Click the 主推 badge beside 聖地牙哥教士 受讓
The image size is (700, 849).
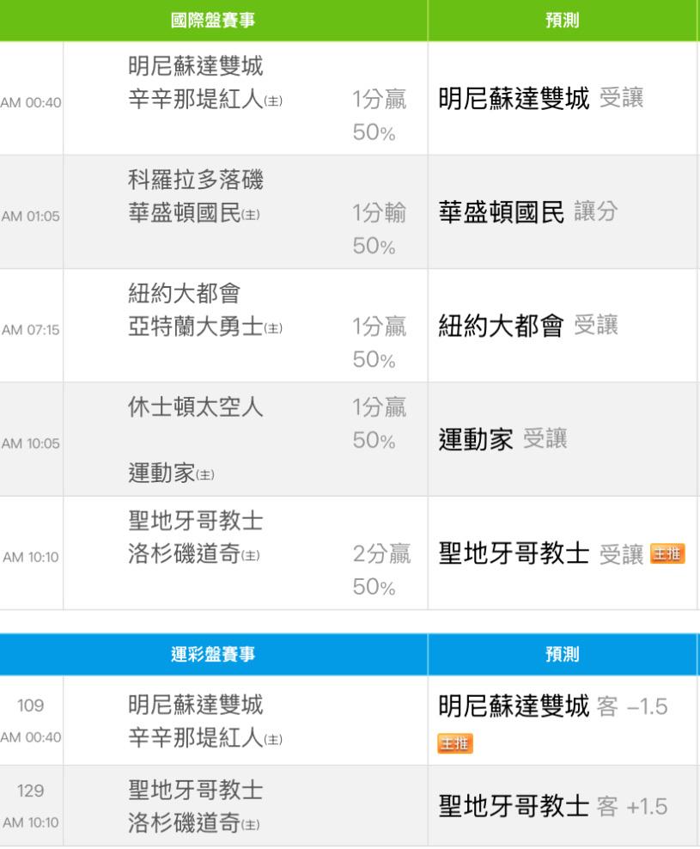click(667, 554)
